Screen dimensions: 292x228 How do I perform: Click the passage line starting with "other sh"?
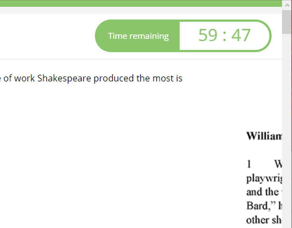point(263,219)
